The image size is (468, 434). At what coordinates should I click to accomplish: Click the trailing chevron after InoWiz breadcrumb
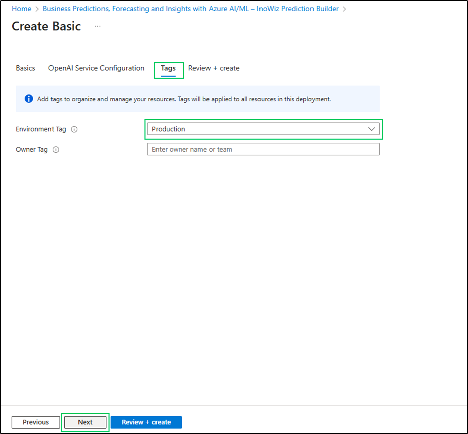pyautogui.click(x=344, y=9)
